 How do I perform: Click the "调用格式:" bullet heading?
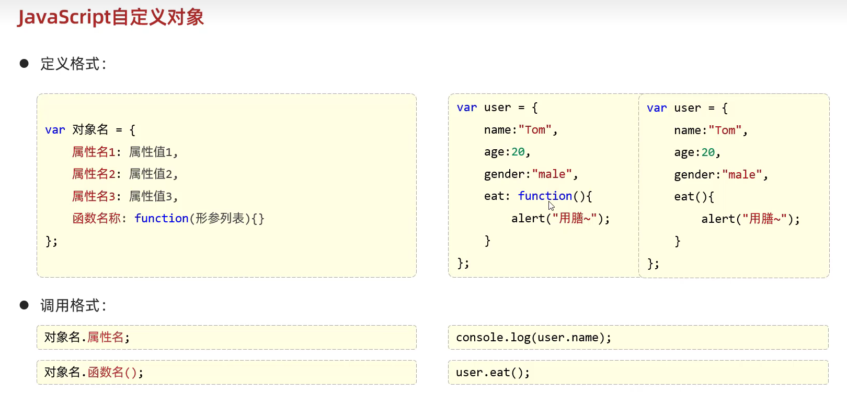(73, 305)
